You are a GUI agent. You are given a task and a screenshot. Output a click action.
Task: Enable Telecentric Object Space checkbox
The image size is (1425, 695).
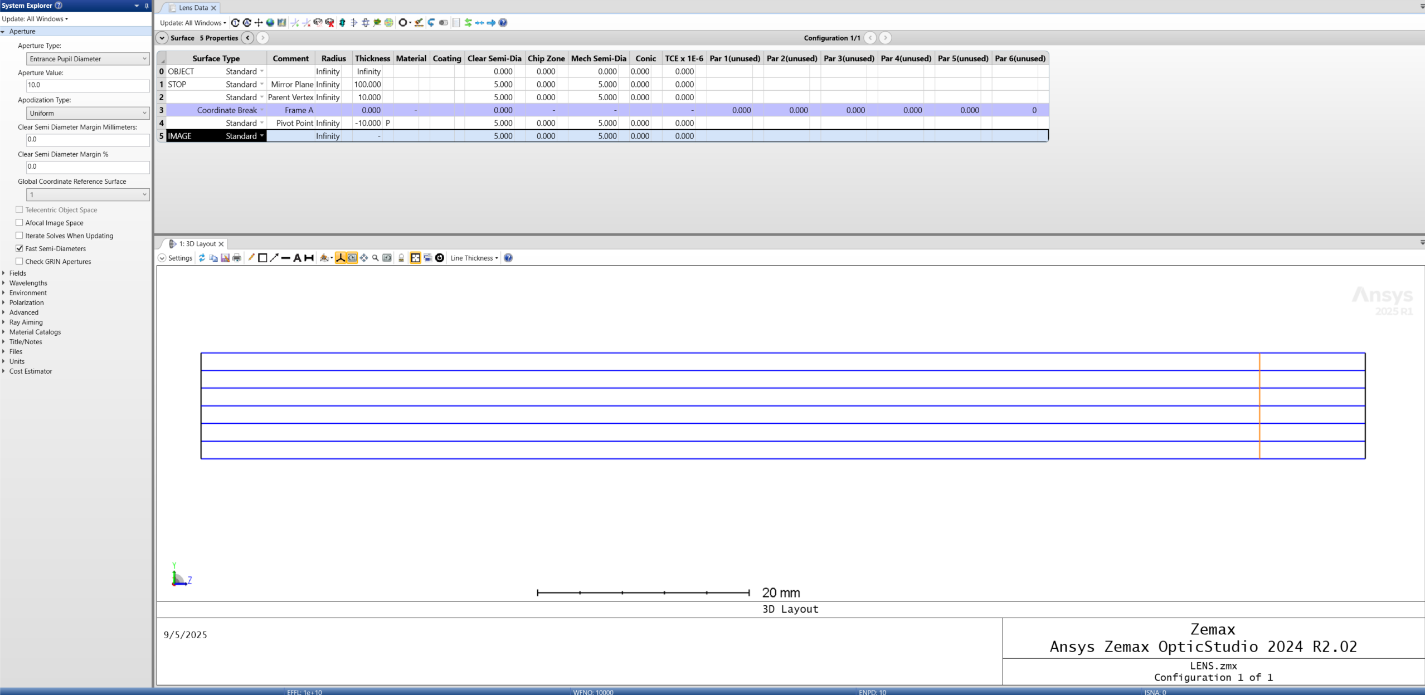click(x=20, y=210)
